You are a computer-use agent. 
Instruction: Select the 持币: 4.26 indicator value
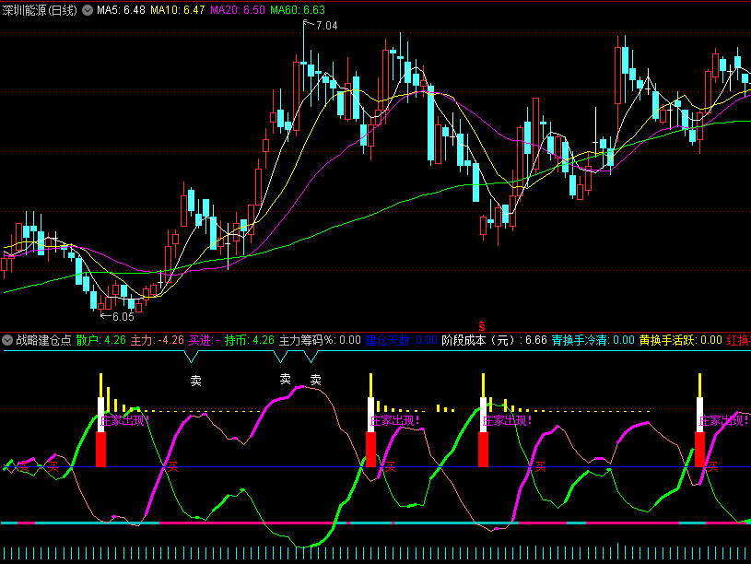[249, 340]
